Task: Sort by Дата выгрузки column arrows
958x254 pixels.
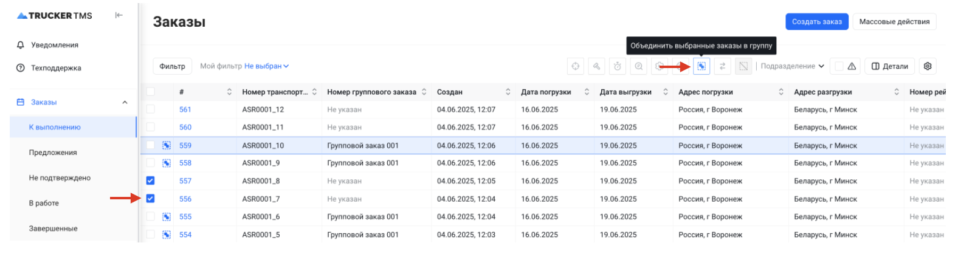Action: point(666,92)
